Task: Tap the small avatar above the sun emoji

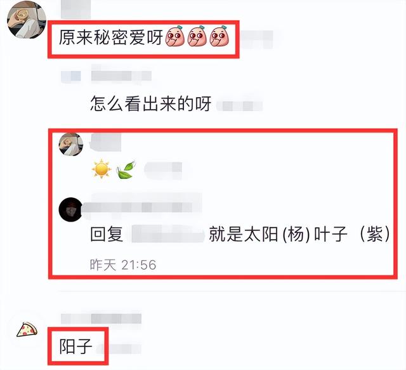Action: pyautogui.click(x=71, y=144)
